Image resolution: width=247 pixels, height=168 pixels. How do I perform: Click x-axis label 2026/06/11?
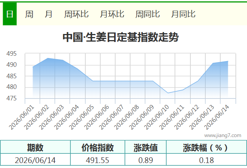[172, 117]
